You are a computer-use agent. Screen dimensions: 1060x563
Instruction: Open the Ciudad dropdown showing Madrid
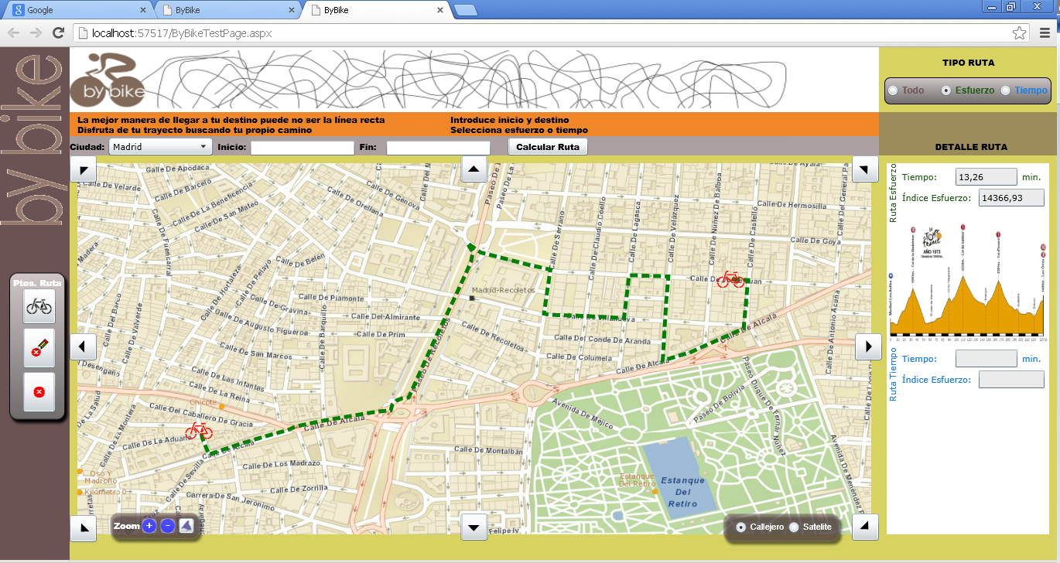(160, 147)
